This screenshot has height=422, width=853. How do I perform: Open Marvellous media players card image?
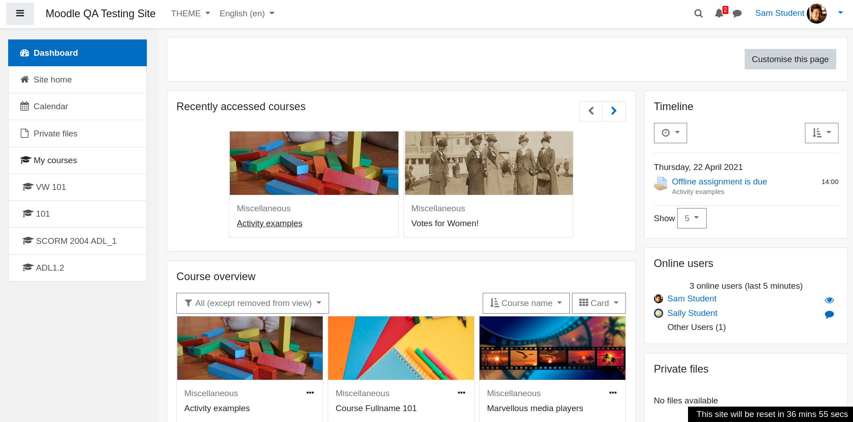click(x=553, y=348)
